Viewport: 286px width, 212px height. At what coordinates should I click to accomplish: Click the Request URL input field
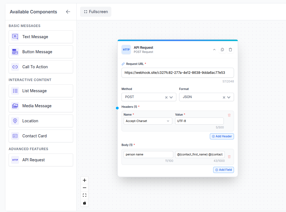pyautogui.click(x=177, y=73)
